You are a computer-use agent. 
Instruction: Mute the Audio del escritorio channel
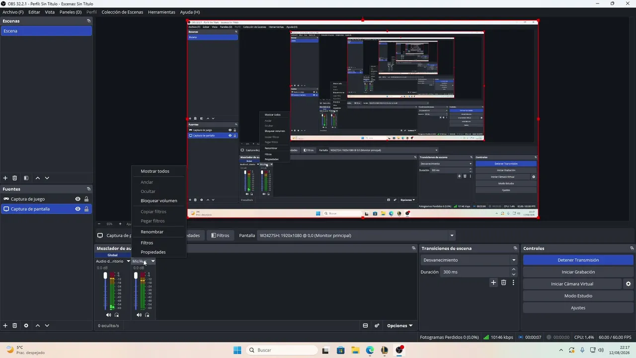[109, 315]
